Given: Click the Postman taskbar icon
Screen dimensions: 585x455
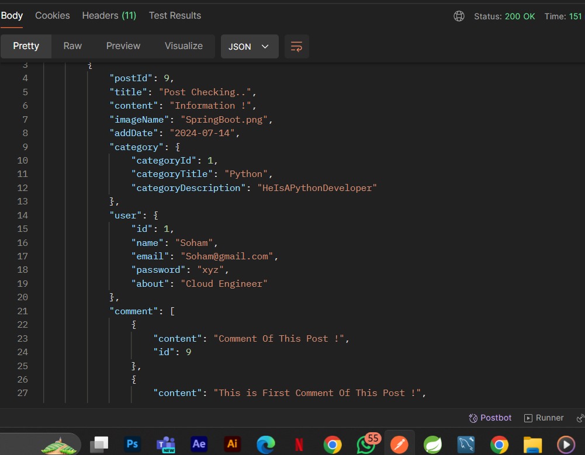Looking at the screenshot, I should [x=399, y=444].
